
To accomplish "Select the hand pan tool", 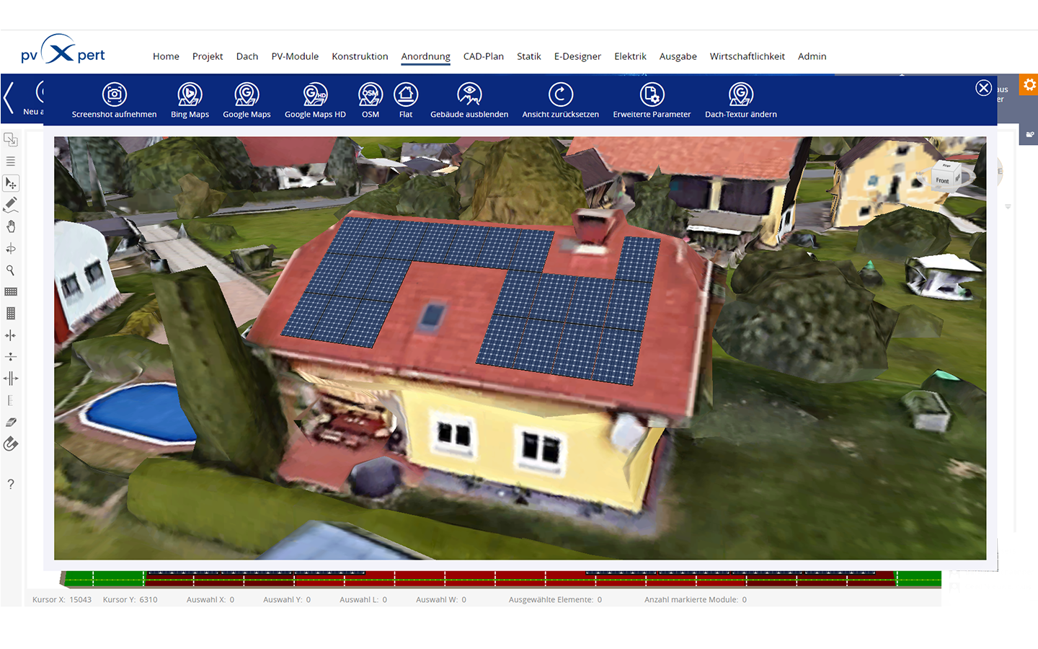I will coord(11,226).
